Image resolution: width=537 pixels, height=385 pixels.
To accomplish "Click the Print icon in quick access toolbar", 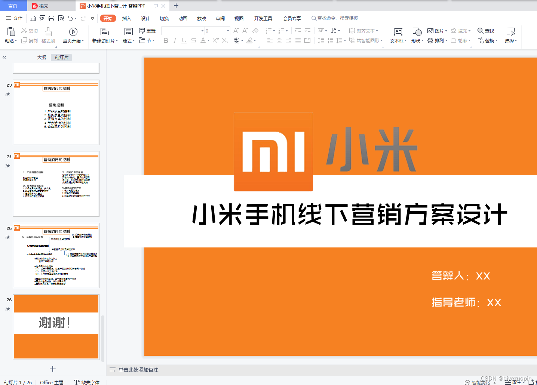I will (51, 18).
